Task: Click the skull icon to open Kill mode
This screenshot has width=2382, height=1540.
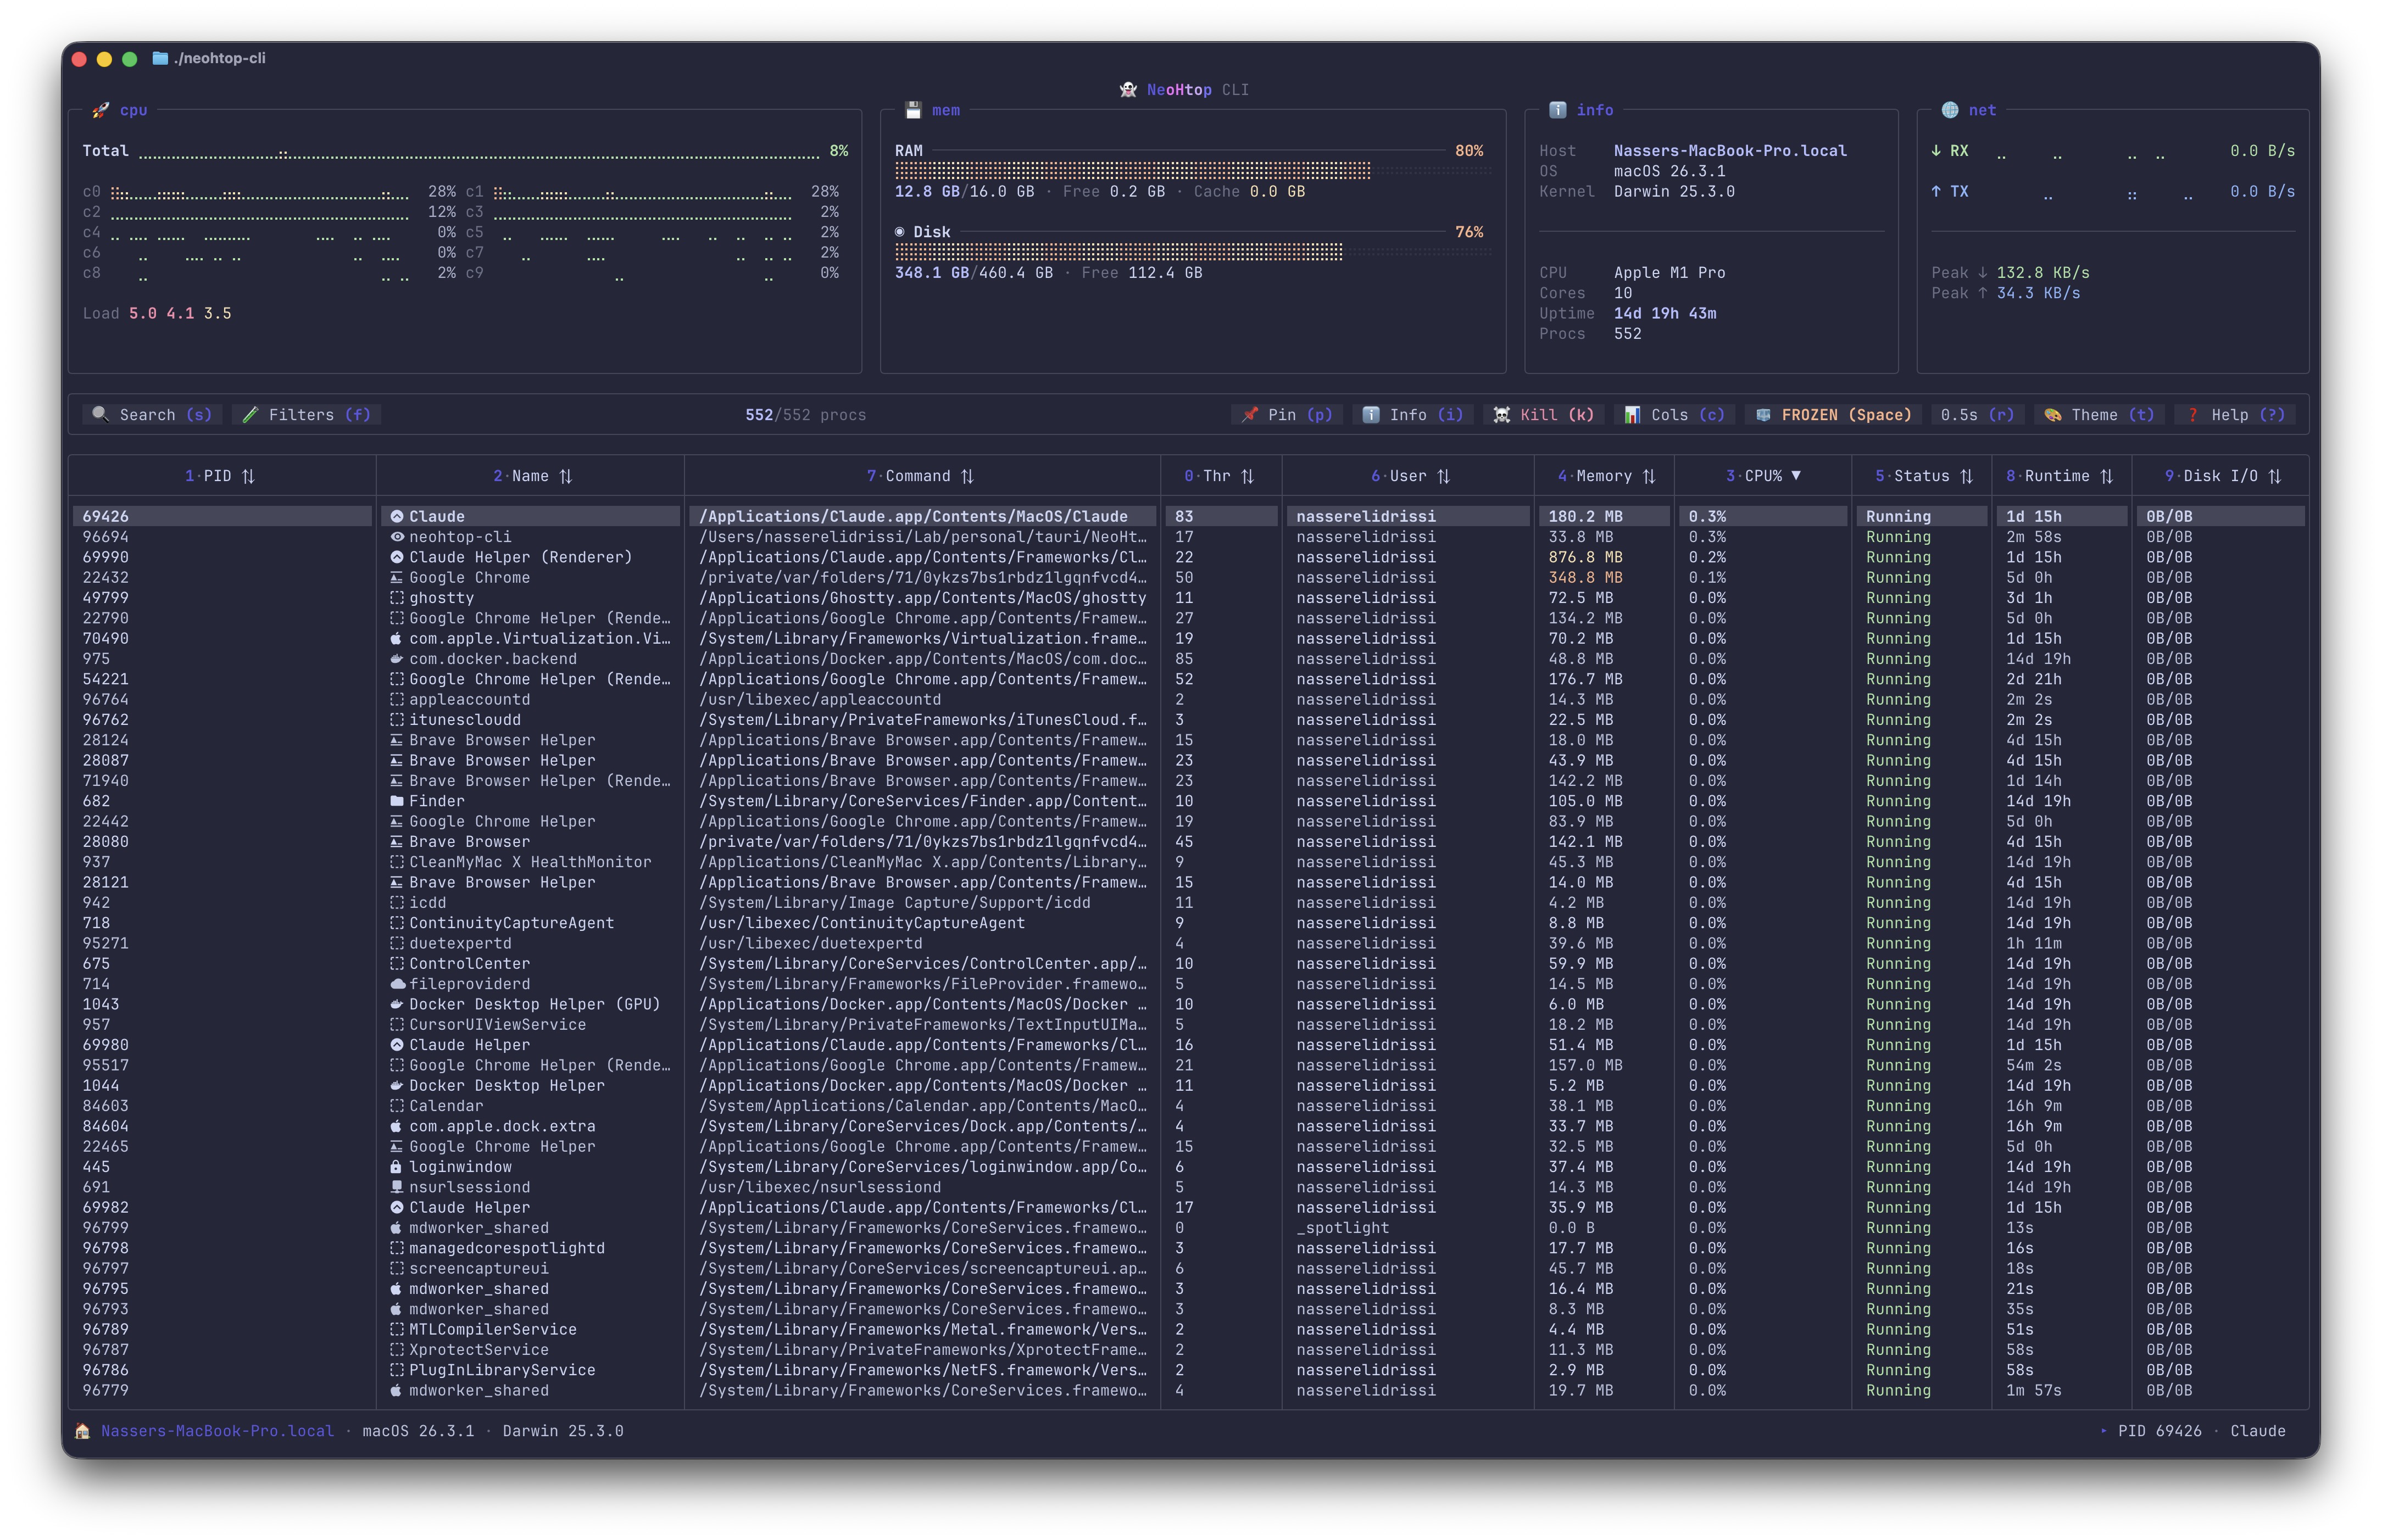Action: pos(1503,414)
